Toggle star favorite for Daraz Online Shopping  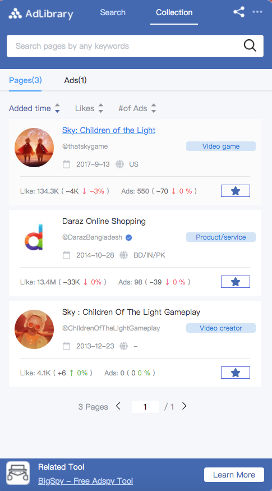pos(236,282)
